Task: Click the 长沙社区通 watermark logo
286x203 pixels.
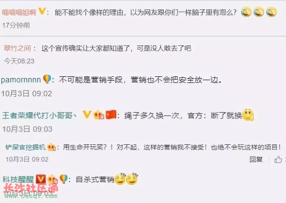Action: [31, 188]
